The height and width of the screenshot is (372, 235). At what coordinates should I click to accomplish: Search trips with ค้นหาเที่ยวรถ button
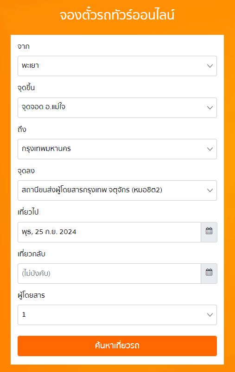tap(117, 346)
